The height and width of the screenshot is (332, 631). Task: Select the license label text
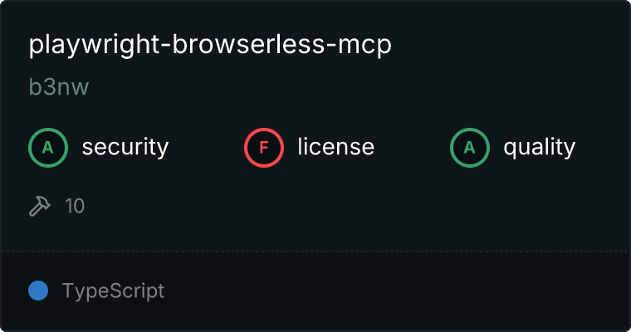335,146
